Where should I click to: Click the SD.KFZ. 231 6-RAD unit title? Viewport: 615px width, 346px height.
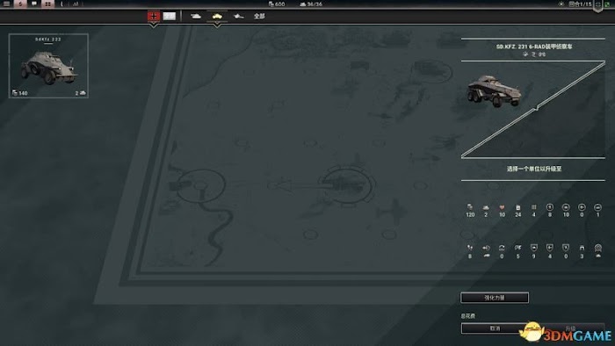pyautogui.click(x=534, y=47)
